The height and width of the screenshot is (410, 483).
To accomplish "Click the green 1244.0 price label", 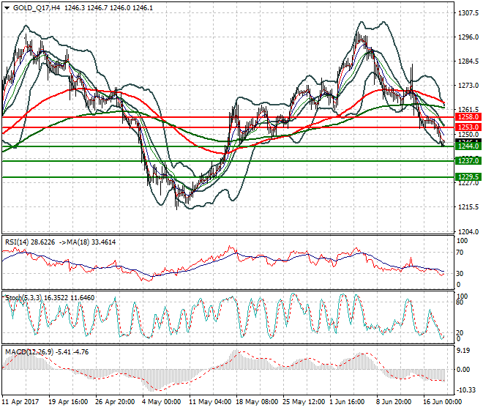I will point(468,146).
